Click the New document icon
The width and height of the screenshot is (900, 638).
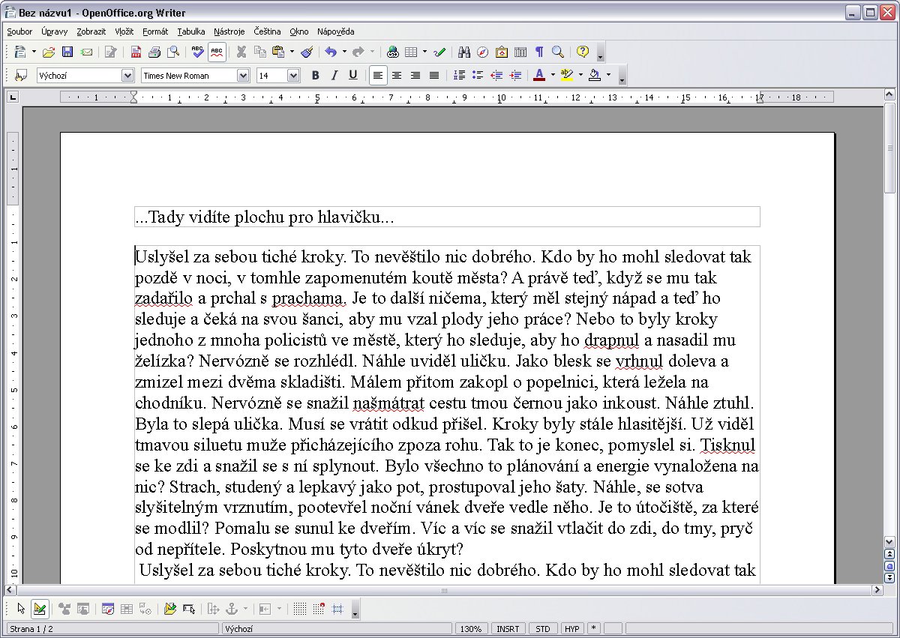(20, 52)
